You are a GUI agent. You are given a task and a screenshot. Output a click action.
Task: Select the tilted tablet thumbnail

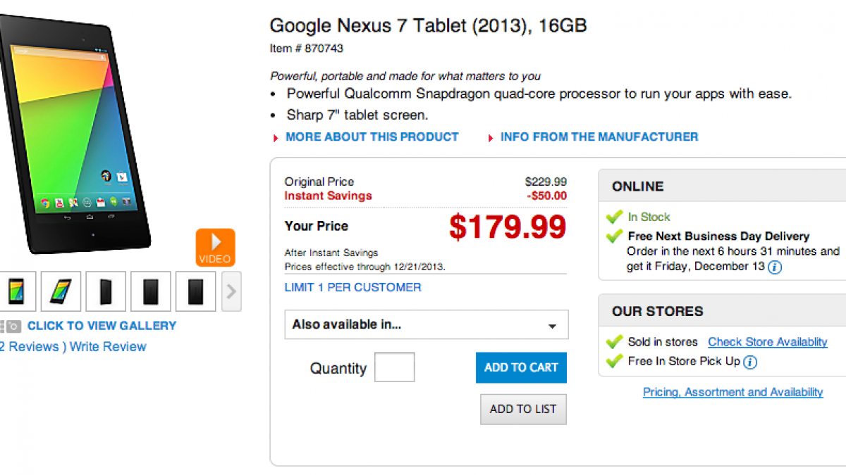tap(61, 291)
